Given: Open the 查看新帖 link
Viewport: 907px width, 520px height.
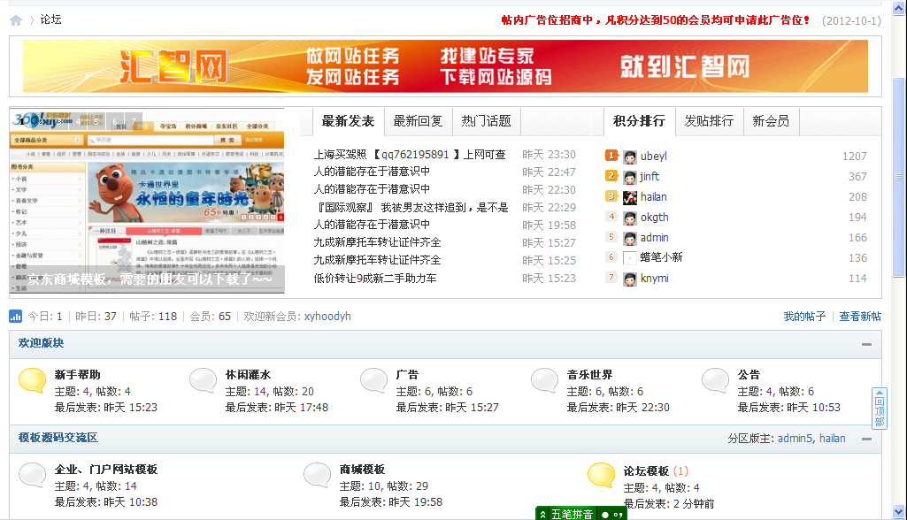Looking at the screenshot, I should coord(860,317).
